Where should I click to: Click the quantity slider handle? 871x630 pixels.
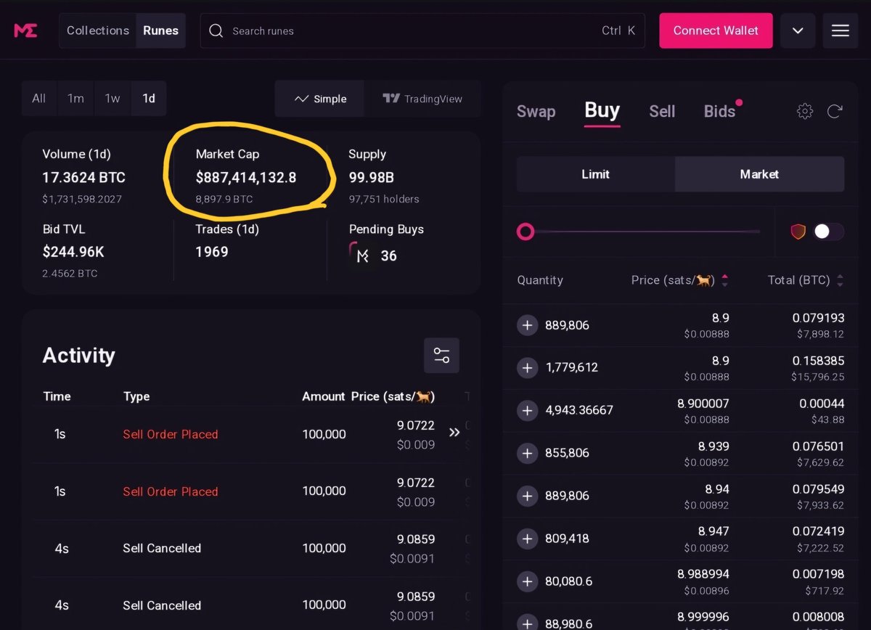[x=526, y=232]
